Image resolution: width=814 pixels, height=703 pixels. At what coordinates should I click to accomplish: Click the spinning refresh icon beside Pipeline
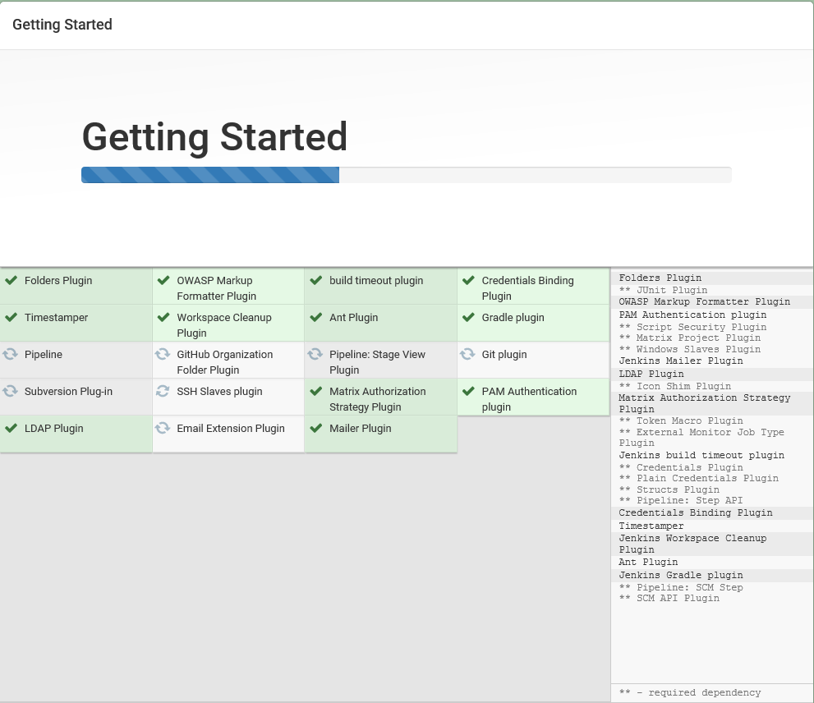pyautogui.click(x=11, y=354)
